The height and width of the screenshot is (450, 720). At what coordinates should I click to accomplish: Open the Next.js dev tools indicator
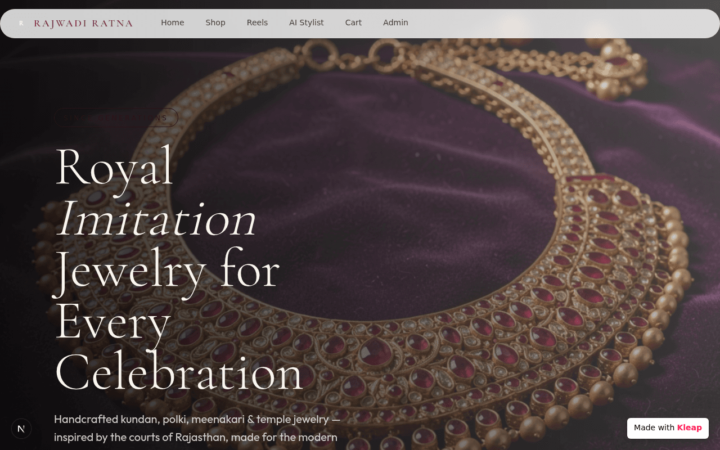click(21, 429)
